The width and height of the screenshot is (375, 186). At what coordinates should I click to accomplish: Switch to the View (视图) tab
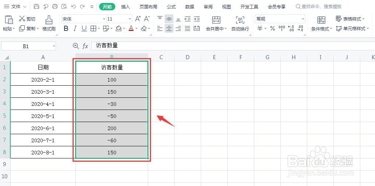coord(227,7)
